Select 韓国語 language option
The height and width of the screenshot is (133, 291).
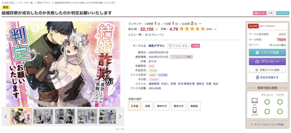click(194, 106)
